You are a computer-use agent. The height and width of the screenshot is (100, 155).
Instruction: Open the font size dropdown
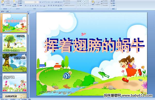tap(38, 2)
